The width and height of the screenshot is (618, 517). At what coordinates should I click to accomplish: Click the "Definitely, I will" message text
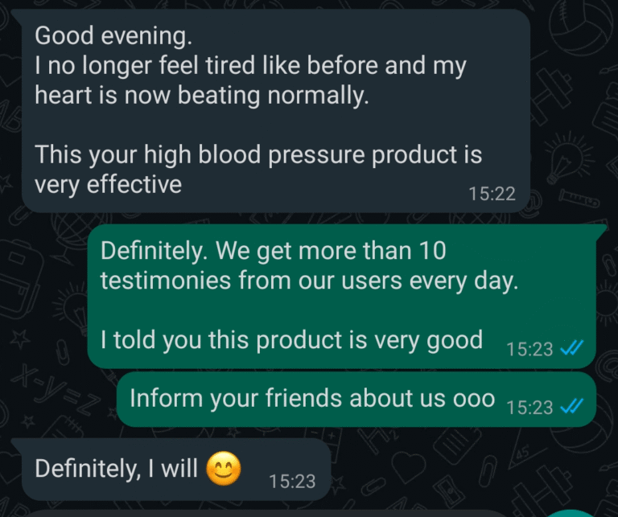(117, 468)
